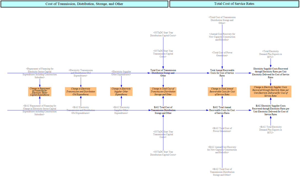300x177 pixels.
Task: Click '<BAU Total Cost of Power Generation>' shadow variable
Action: 222,130
